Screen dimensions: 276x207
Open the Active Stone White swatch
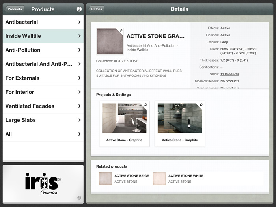(159, 179)
